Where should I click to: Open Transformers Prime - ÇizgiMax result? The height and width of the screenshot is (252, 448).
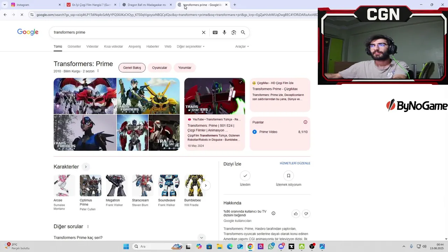click(275, 89)
